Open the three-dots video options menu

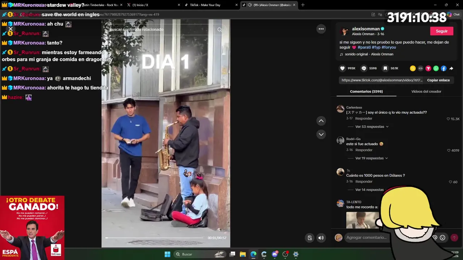click(x=321, y=29)
